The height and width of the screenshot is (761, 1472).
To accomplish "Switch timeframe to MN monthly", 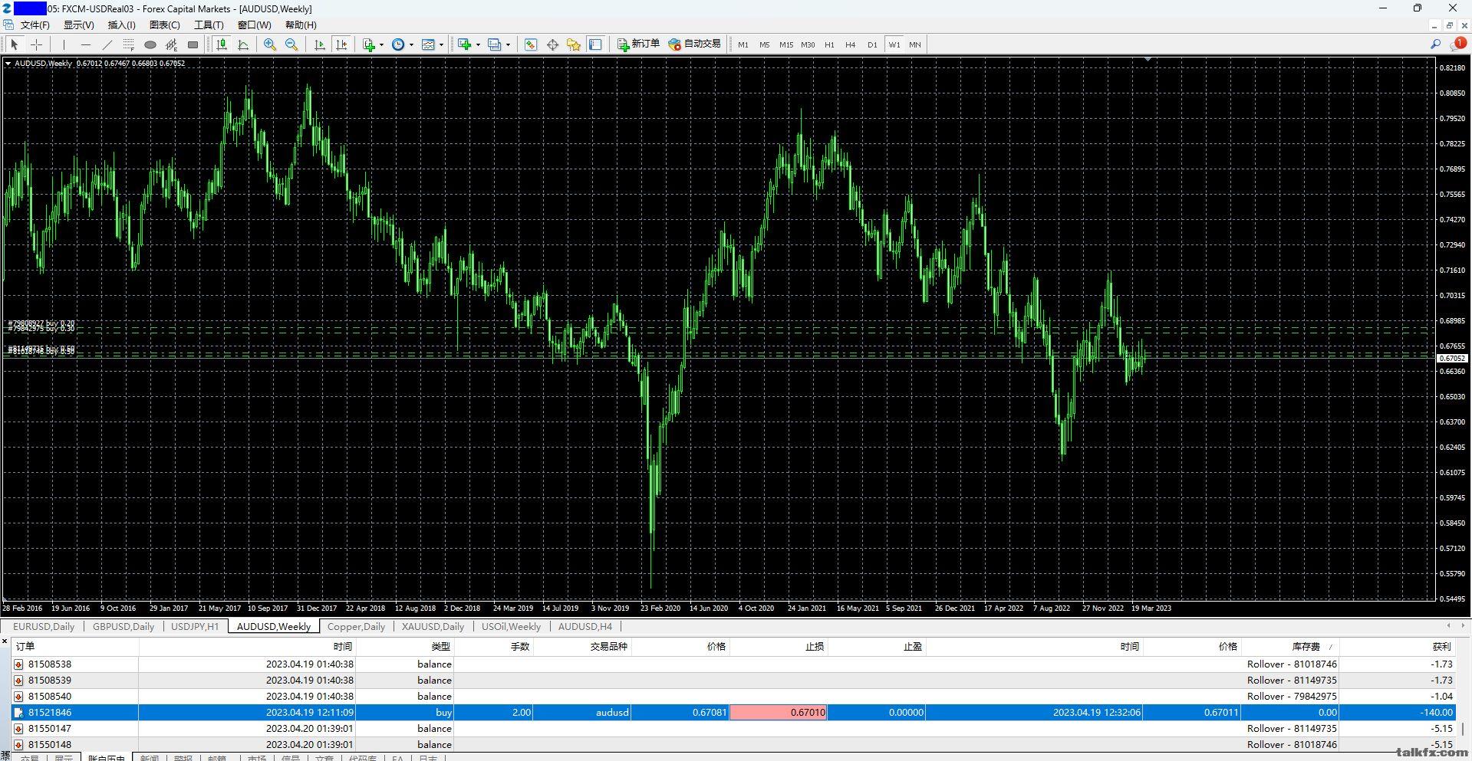I will [915, 44].
